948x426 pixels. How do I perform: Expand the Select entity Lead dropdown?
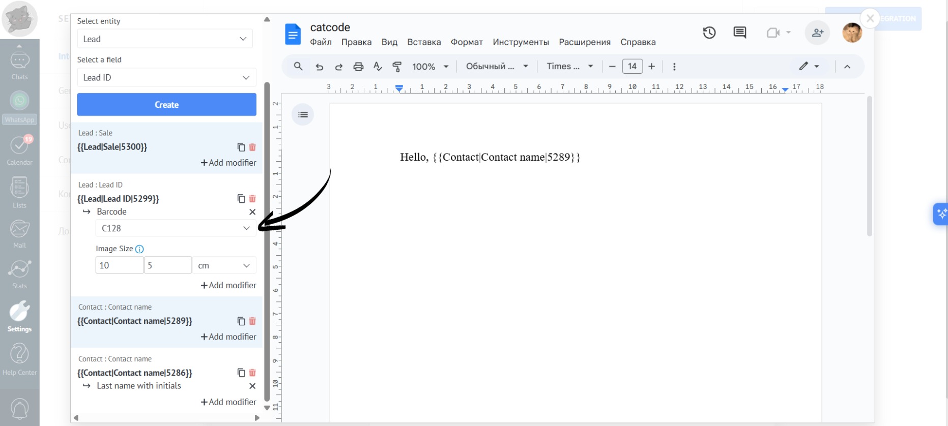click(165, 39)
